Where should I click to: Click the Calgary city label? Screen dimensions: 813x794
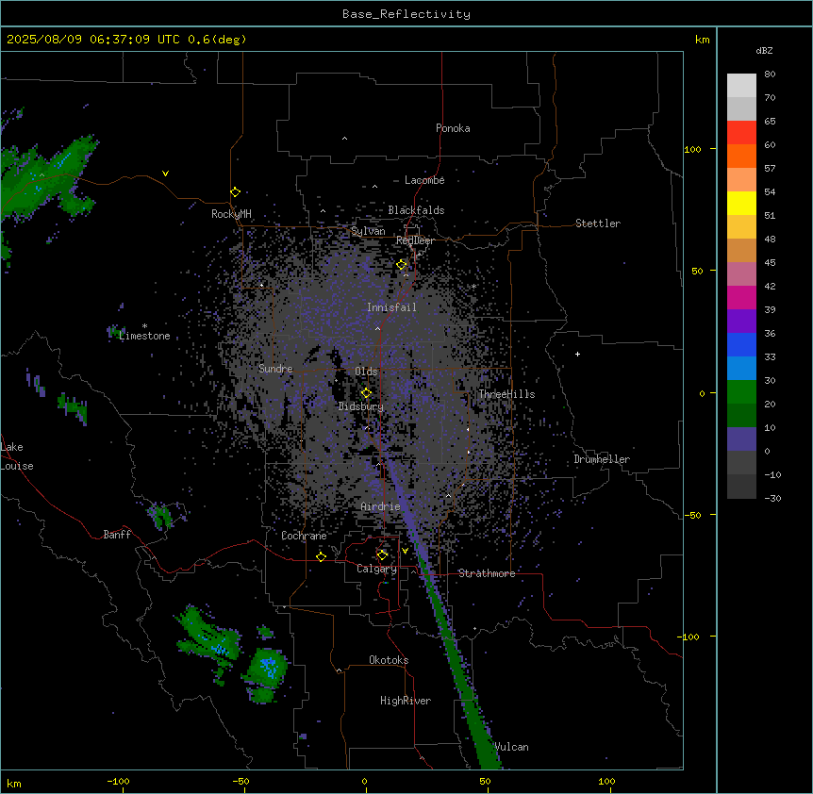[376, 569]
